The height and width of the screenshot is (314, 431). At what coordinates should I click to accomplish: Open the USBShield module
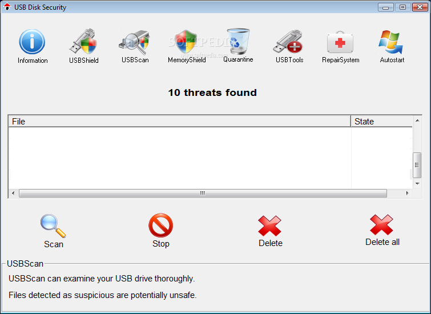[x=83, y=46]
